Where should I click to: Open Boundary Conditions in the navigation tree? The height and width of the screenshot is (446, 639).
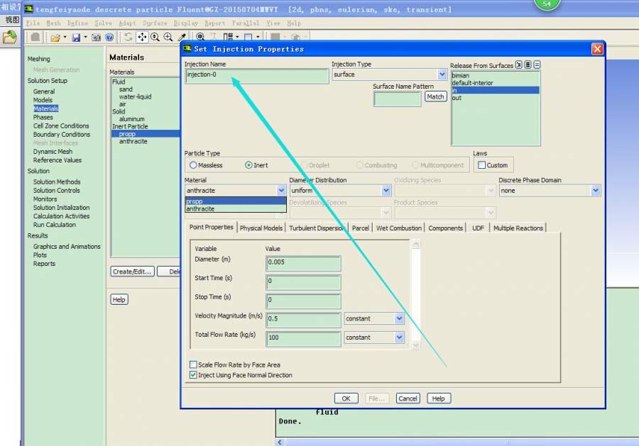[x=62, y=134]
